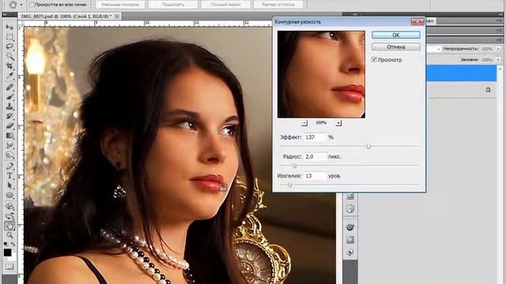Image resolution: width=506 pixels, height=284 pixels.
Task: Select the Brush tool
Action: tap(9, 96)
